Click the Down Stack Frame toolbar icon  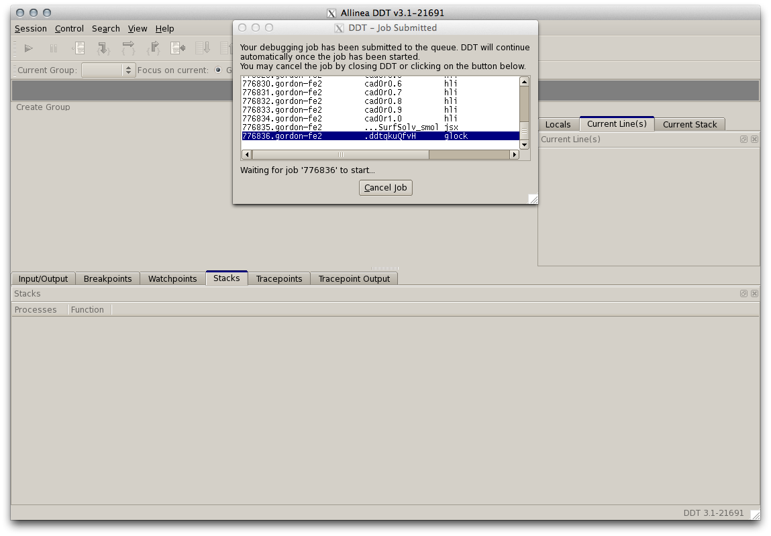203,48
